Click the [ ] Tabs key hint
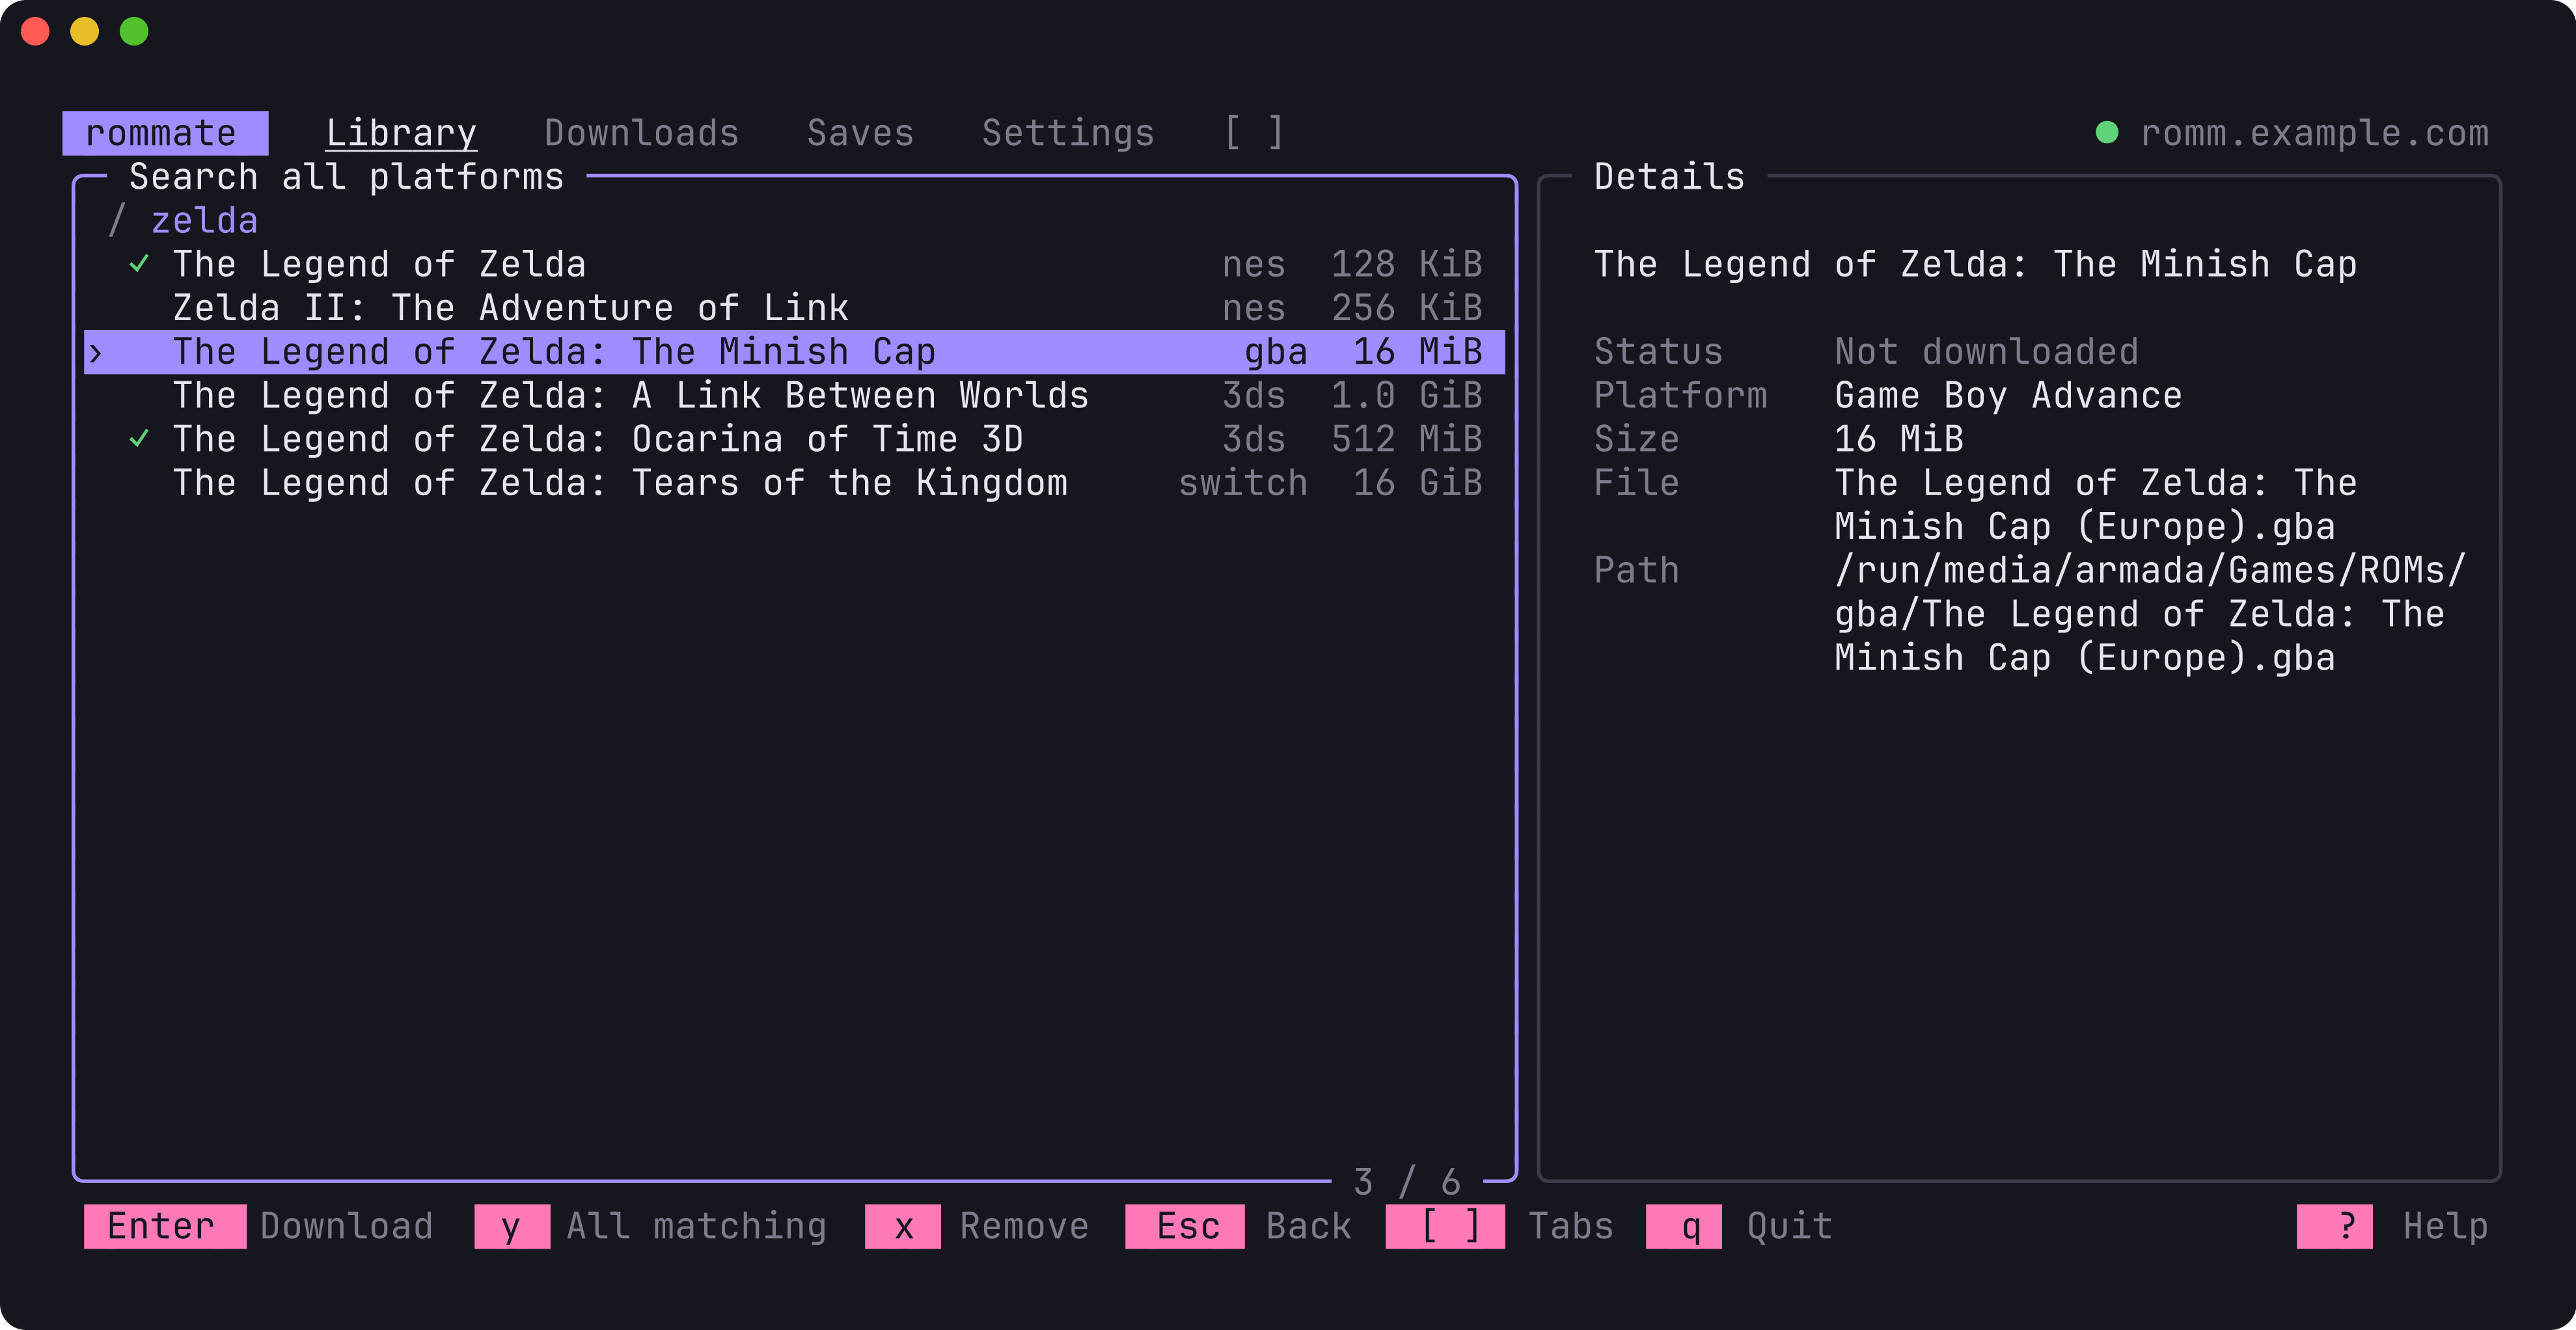 click(x=1499, y=1226)
